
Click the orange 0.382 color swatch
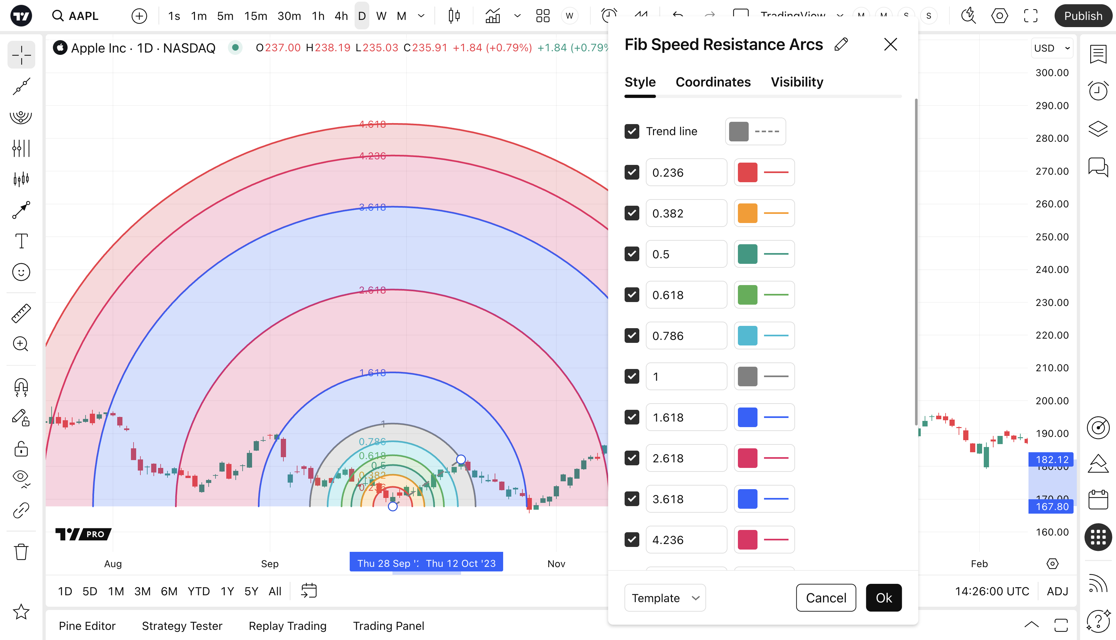tap(747, 213)
